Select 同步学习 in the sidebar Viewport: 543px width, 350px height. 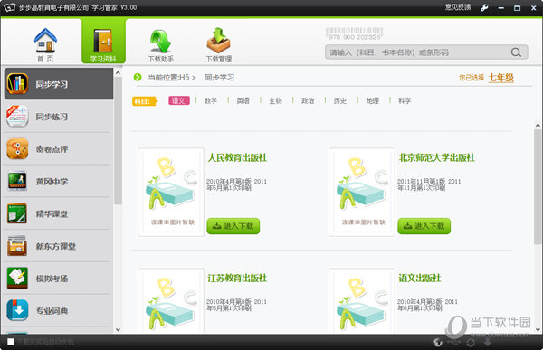point(59,84)
